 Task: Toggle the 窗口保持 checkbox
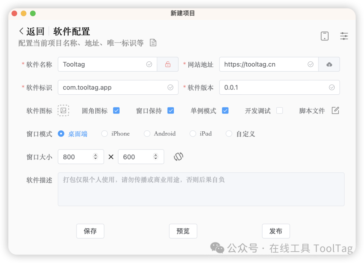click(171, 110)
